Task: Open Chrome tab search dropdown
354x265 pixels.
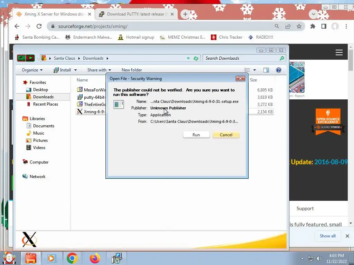Action: point(313,14)
